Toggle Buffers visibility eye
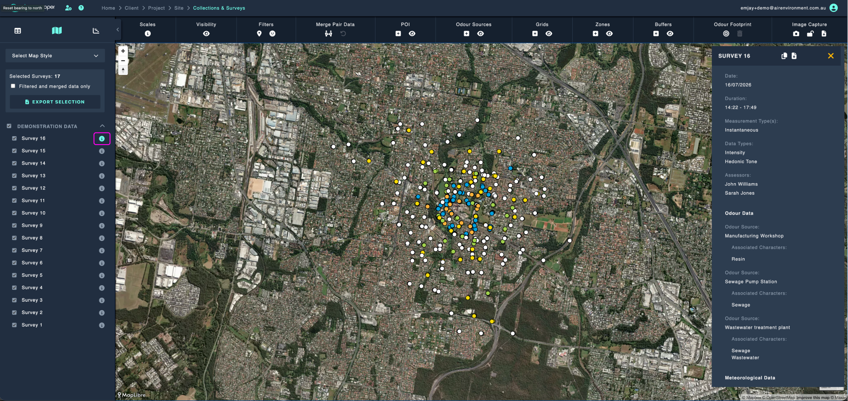 [670, 34]
